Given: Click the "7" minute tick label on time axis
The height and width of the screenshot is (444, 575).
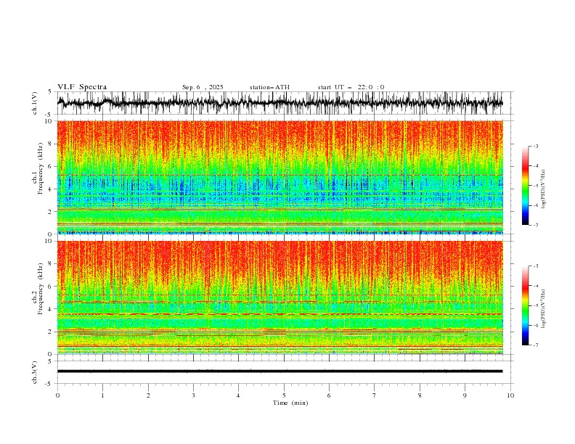Looking at the screenshot, I should click(375, 395).
